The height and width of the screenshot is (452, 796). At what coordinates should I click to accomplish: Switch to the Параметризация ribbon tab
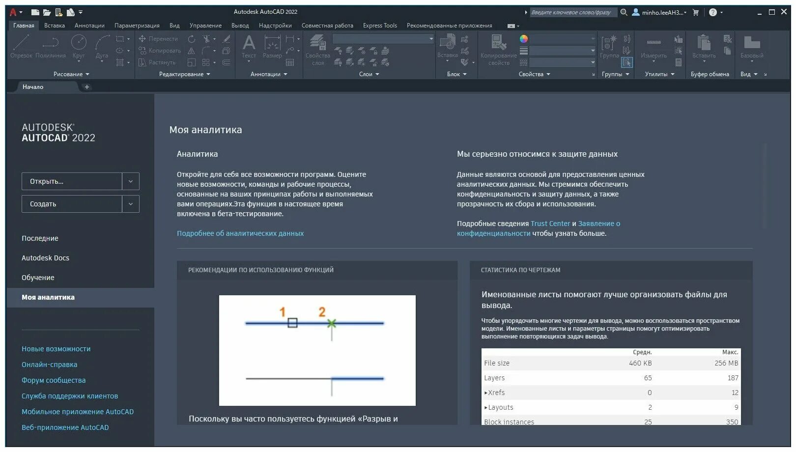tap(137, 26)
